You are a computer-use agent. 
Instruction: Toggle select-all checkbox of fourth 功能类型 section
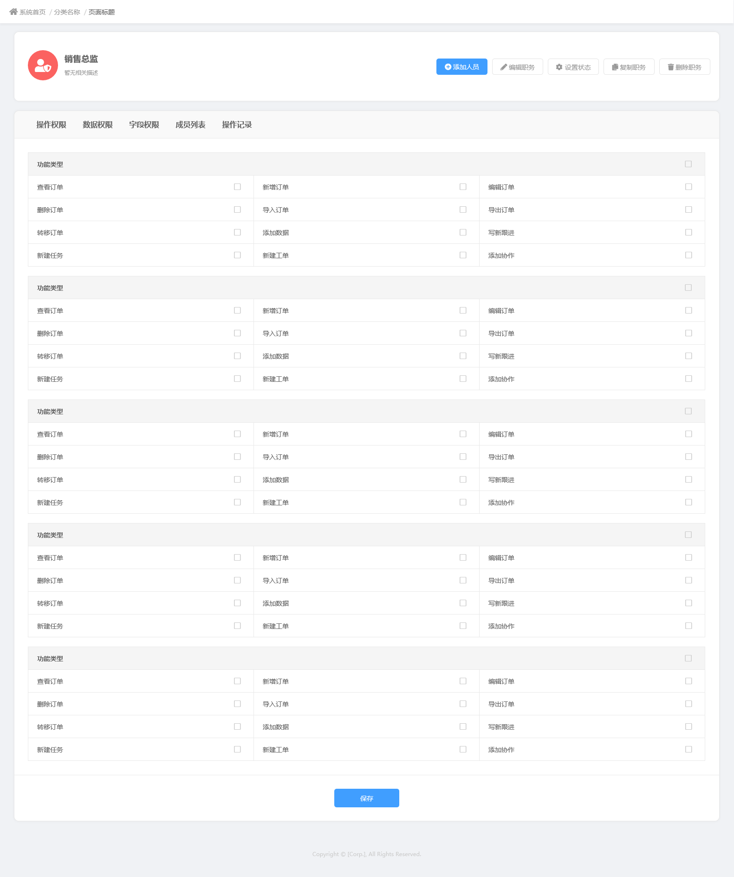coord(689,535)
